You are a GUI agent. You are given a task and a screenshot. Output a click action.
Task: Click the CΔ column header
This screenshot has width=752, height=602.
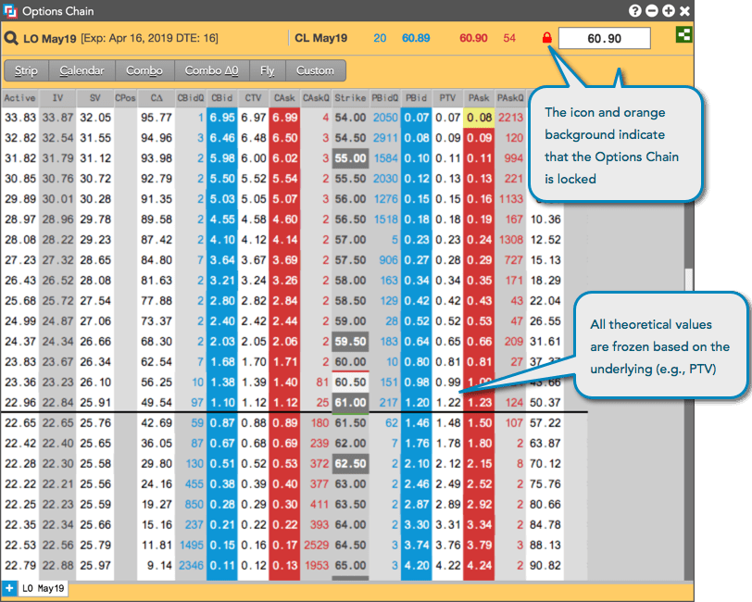click(x=157, y=98)
